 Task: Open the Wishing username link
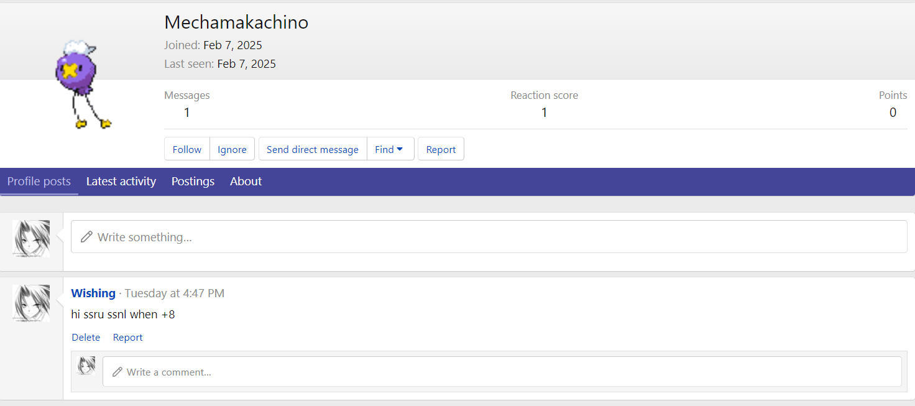[93, 293]
